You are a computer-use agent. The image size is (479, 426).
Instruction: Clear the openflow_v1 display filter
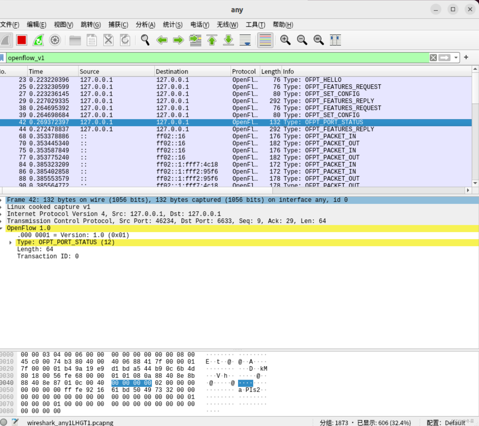pos(433,58)
